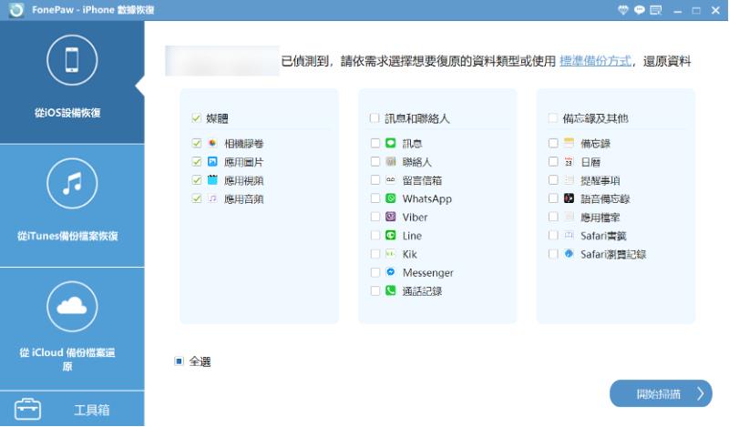The image size is (729, 427).
Task: Click the WhatsApp app icon
Action: [391, 198]
